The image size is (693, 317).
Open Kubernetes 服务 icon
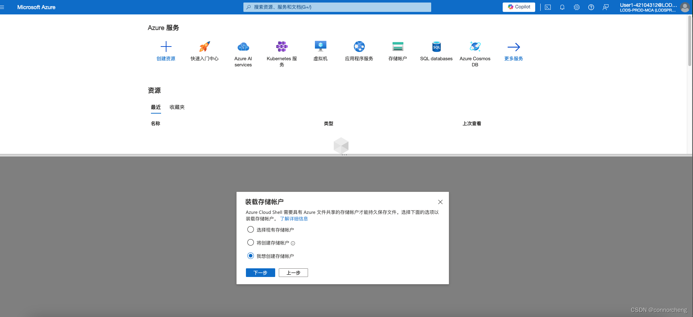tap(282, 47)
